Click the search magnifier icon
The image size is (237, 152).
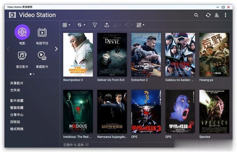[196, 15]
